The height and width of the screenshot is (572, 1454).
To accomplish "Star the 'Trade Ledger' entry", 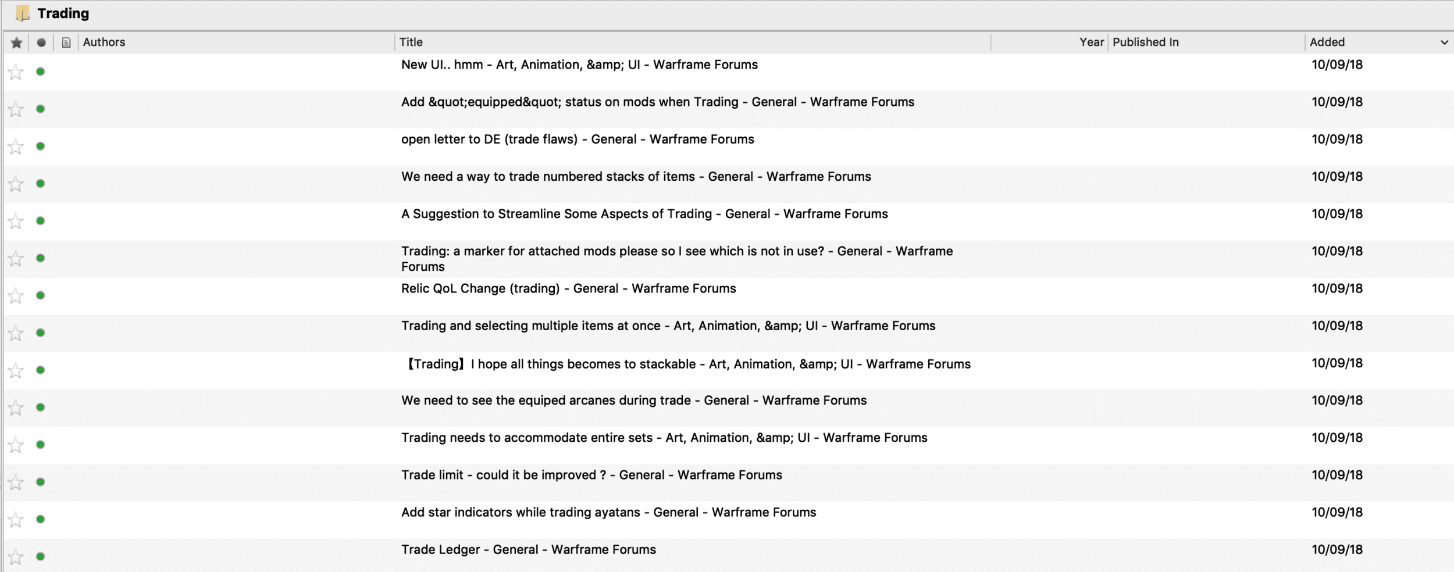I will (x=16, y=557).
